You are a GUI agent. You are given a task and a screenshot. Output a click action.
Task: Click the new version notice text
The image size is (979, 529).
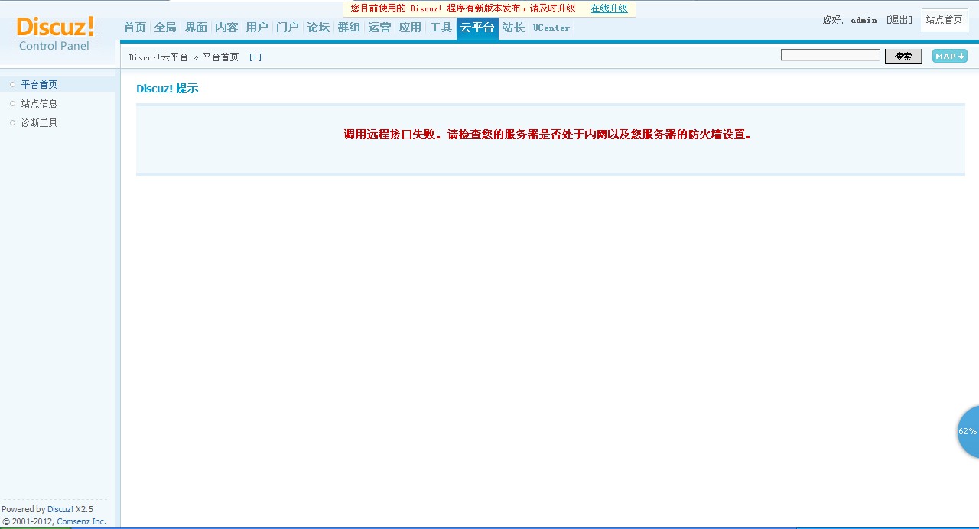pyautogui.click(x=463, y=8)
